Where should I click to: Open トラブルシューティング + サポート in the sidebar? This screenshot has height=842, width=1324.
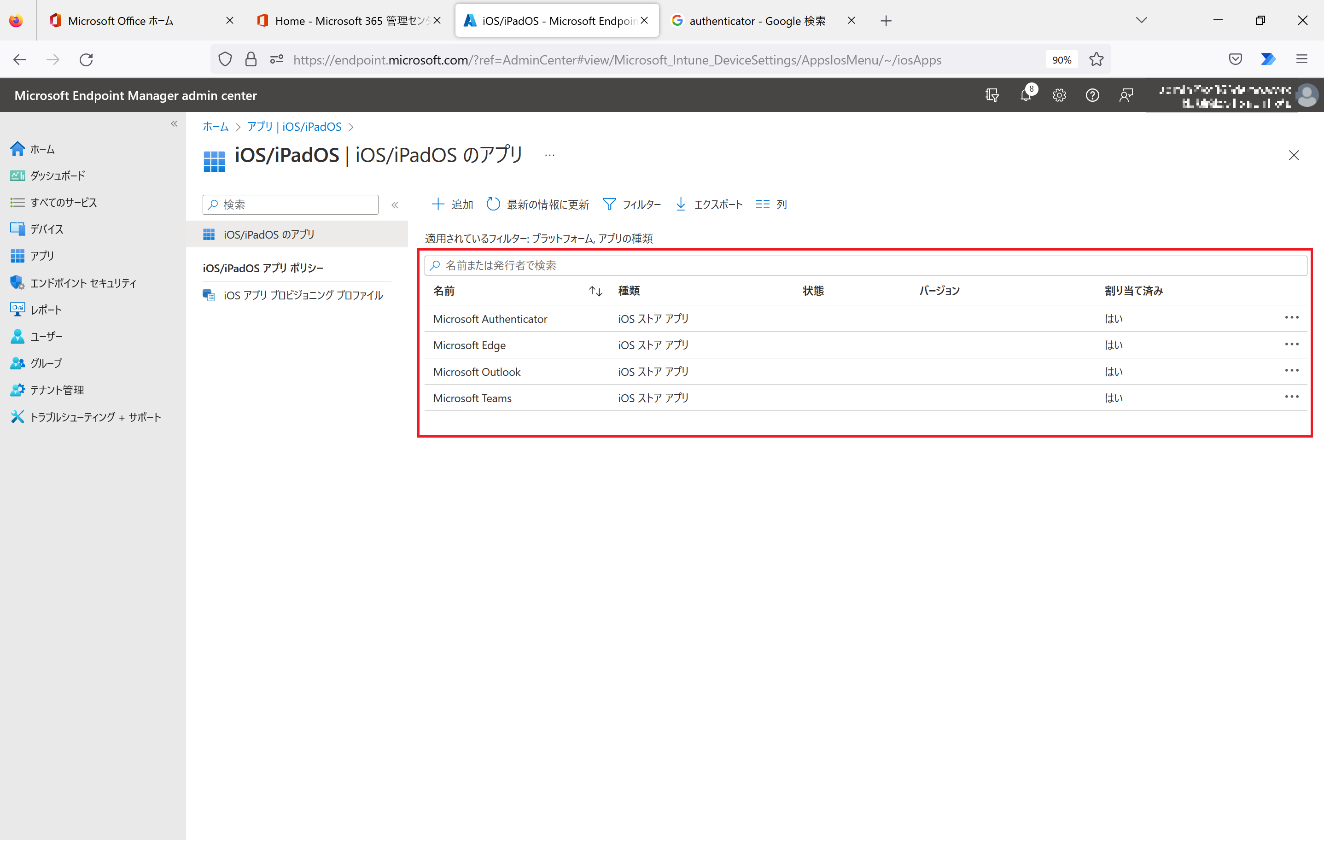86,417
